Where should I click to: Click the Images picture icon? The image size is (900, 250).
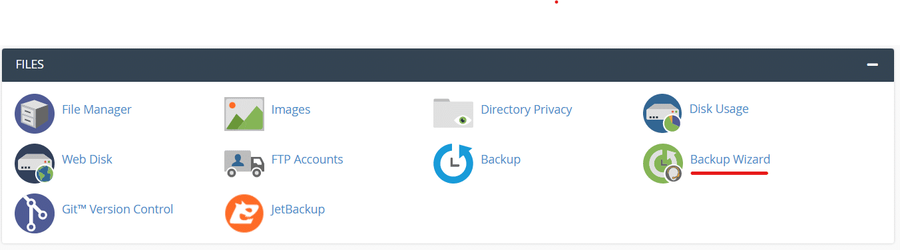(x=244, y=114)
